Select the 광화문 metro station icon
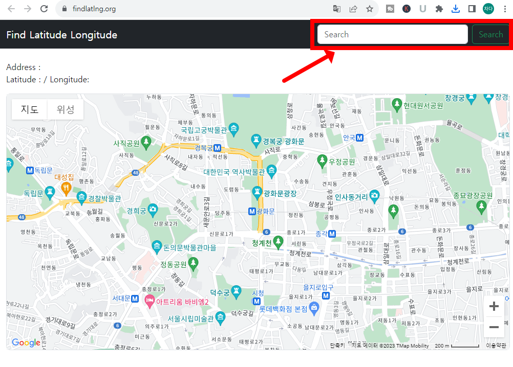Image resolution: width=513 pixels, height=367 pixels. 252,211
